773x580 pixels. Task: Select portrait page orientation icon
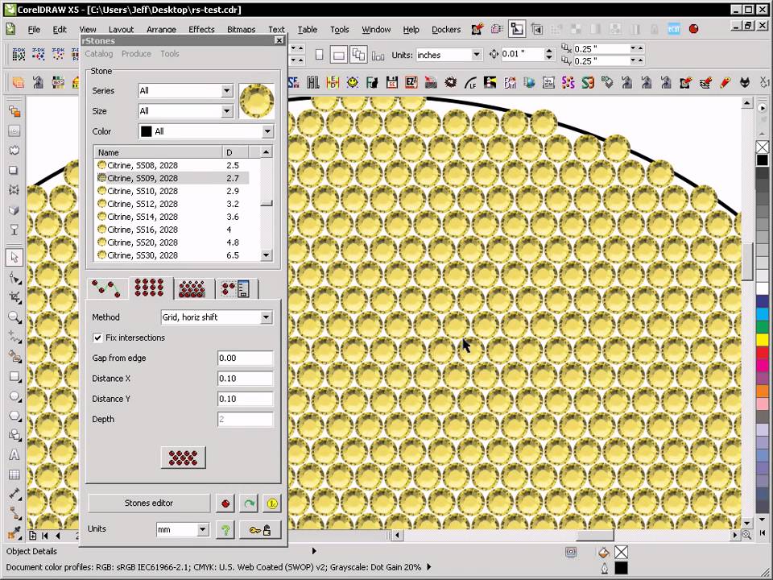click(319, 55)
